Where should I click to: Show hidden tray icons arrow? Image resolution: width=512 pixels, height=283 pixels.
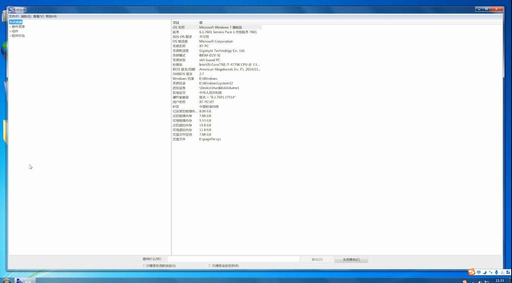pos(472,282)
